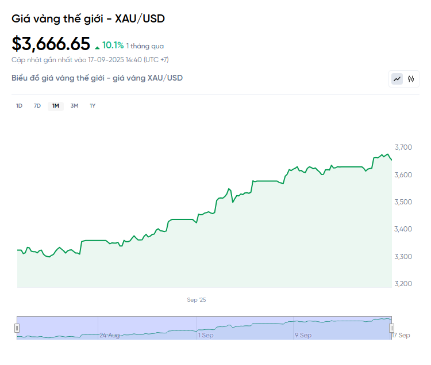Screen dimensions: 431x365
Task: Click the navigator at 9 Sep
Action: point(303,334)
